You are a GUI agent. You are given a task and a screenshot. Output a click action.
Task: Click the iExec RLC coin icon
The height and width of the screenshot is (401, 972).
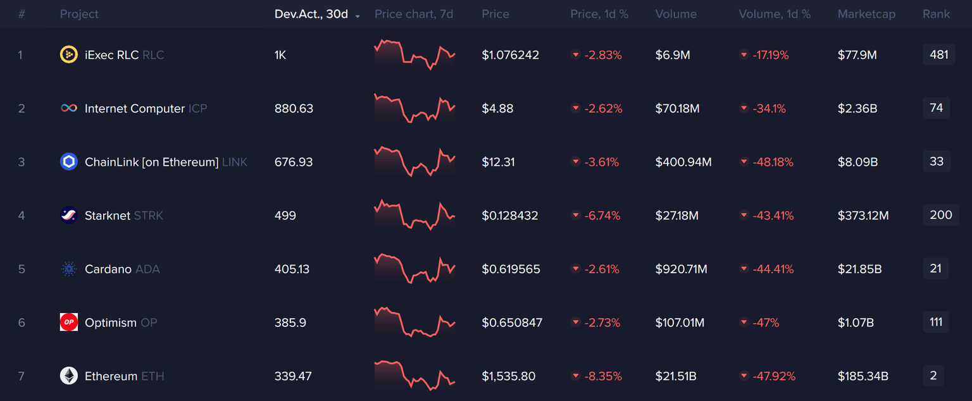[x=68, y=55]
